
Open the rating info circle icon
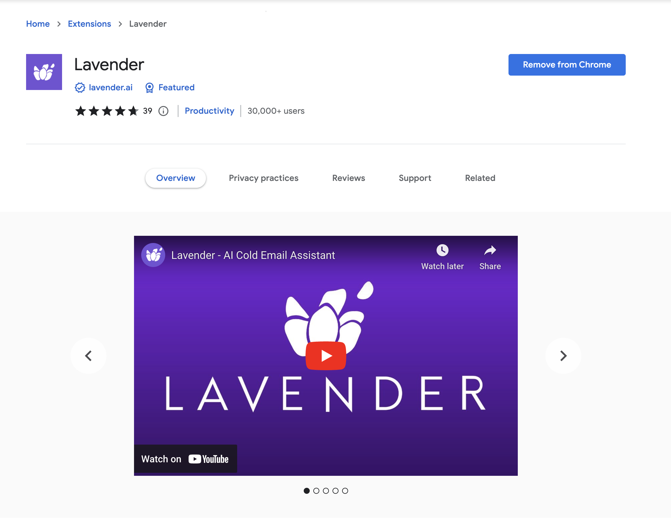(x=163, y=111)
